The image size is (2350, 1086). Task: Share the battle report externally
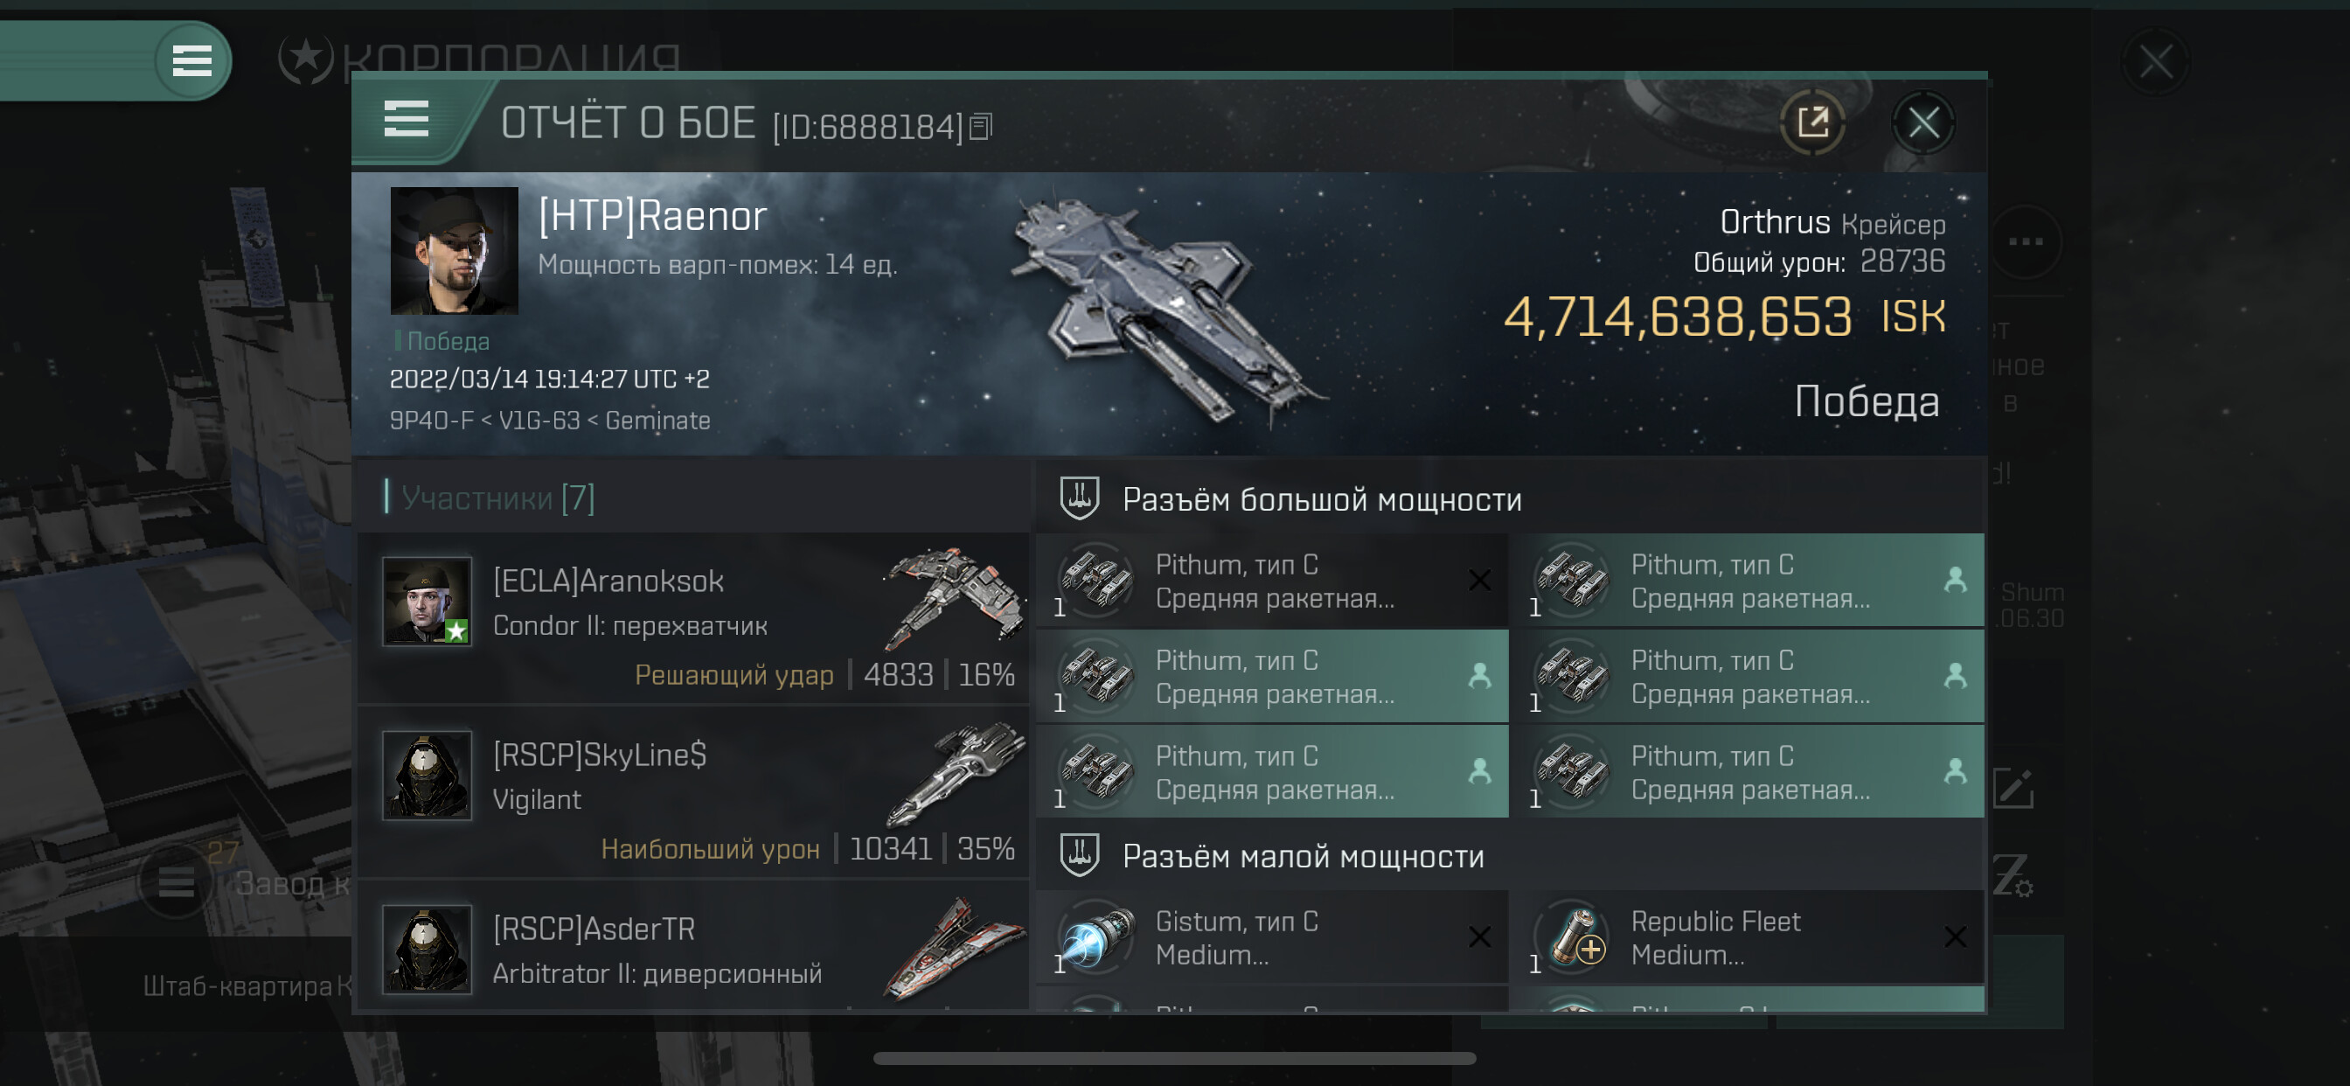tap(1812, 122)
